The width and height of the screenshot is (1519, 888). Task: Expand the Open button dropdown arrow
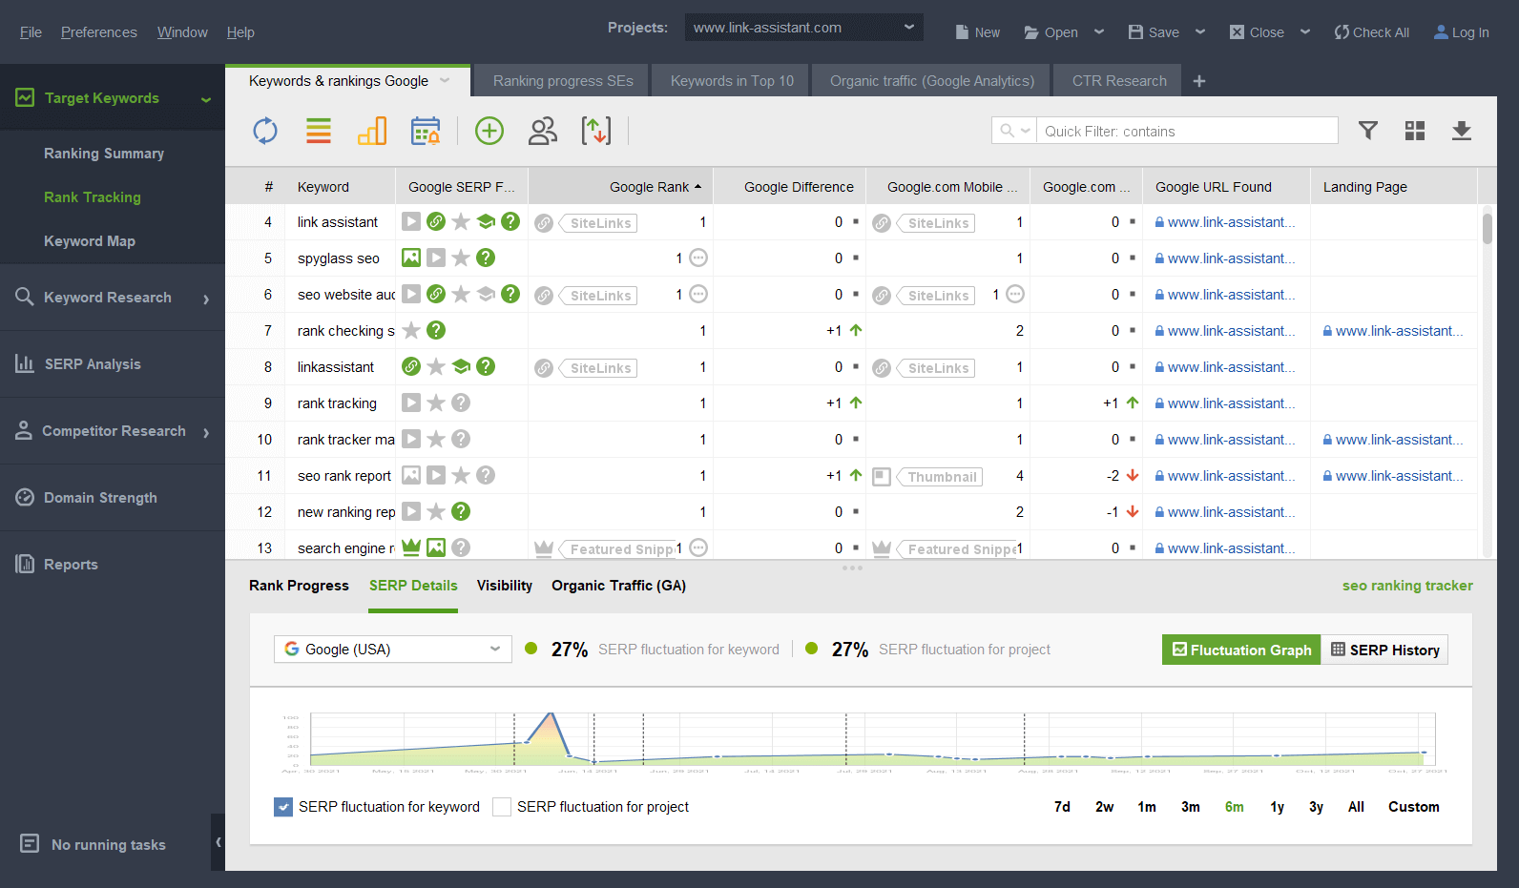point(1099,31)
